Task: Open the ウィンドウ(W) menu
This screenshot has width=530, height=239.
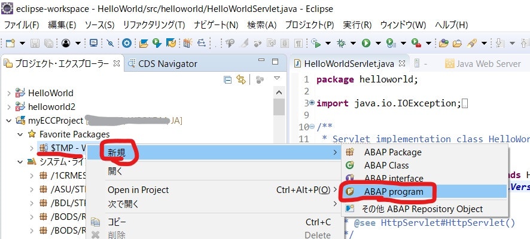Action: (x=403, y=25)
